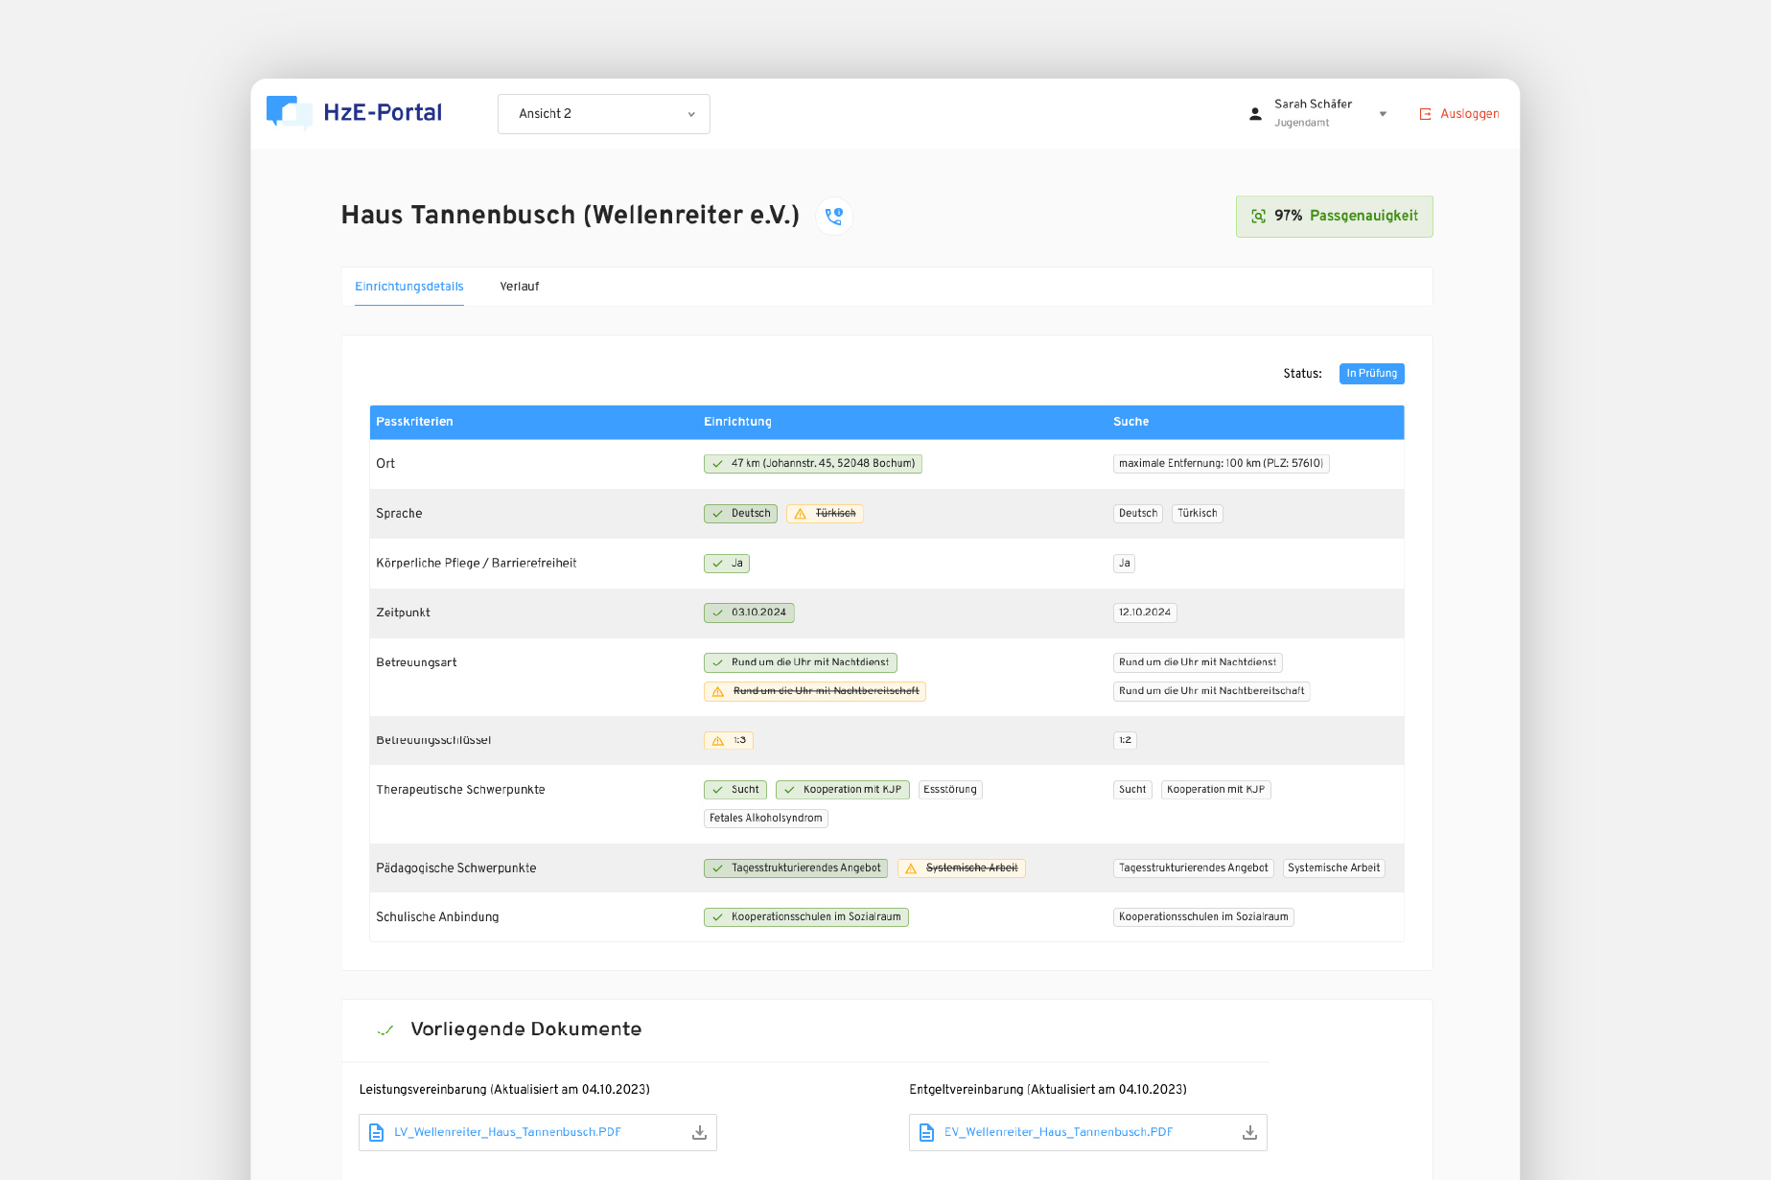The image size is (1771, 1180).
Task: Click the Suche column header
Action: 1130,422
